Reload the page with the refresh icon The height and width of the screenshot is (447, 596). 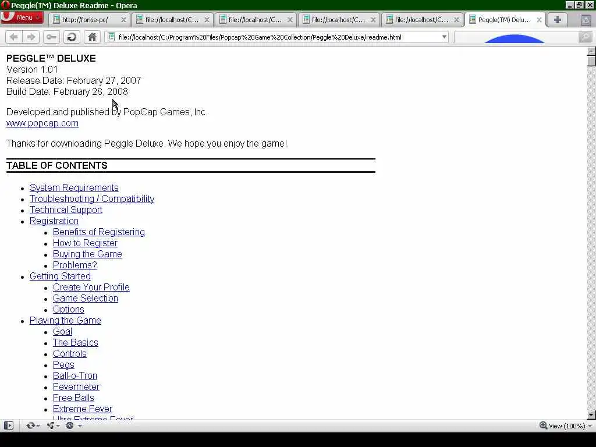point(72,37)
